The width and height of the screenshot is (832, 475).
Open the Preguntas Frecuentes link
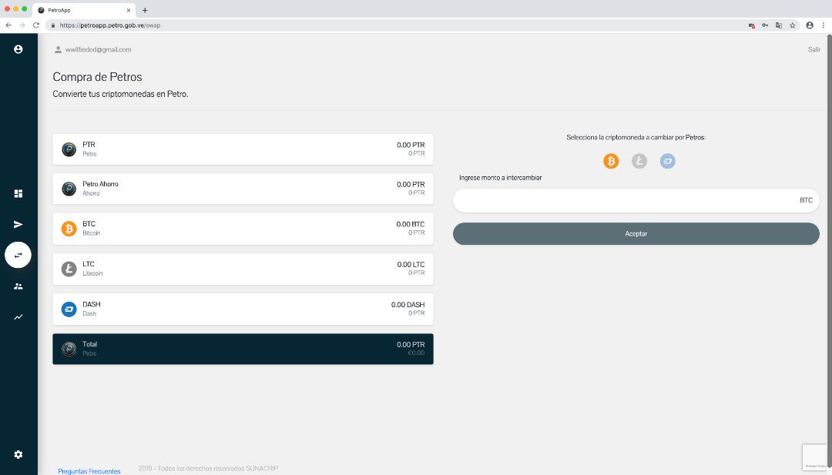click(x=89, y=470)
